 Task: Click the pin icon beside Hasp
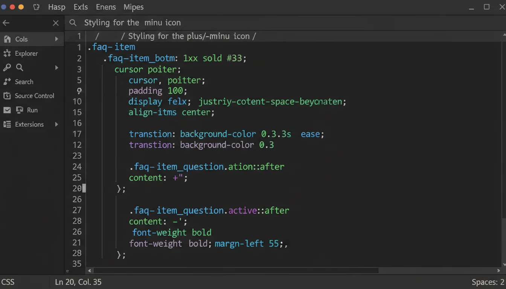[x=36, y=7]
